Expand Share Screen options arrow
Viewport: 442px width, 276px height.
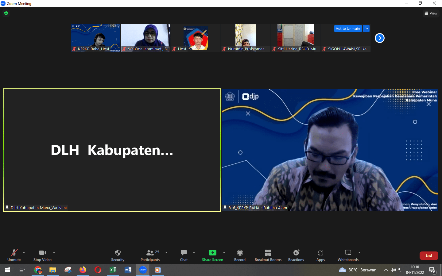(224, 253)
